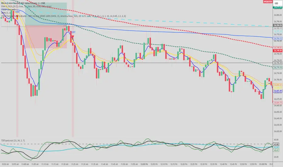This screenshot has height=167, width=283.
Task: Select the VWAP Retest Trend Indicator legend
Action: point(63,16)
